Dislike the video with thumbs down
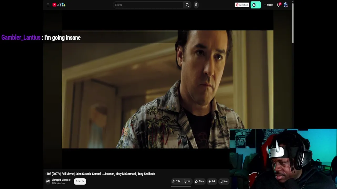The width and height of the screenshot is (337, 189). coord(187,181)
